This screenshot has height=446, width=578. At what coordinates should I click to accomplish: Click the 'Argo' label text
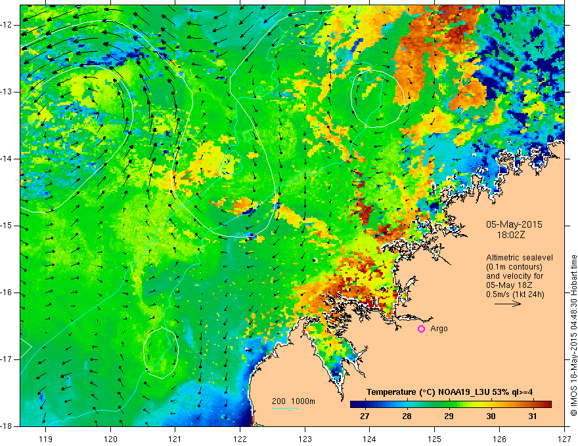[x=439, y=329]
